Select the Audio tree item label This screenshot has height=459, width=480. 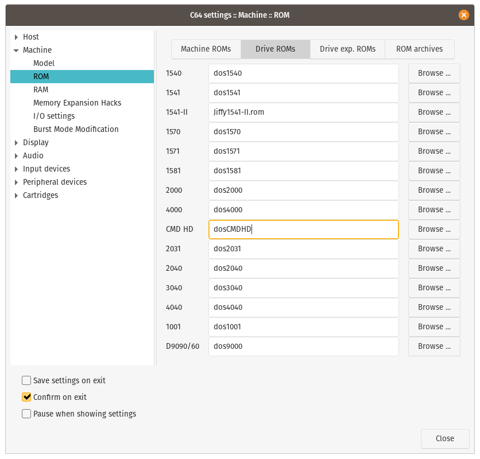[33, 155]
